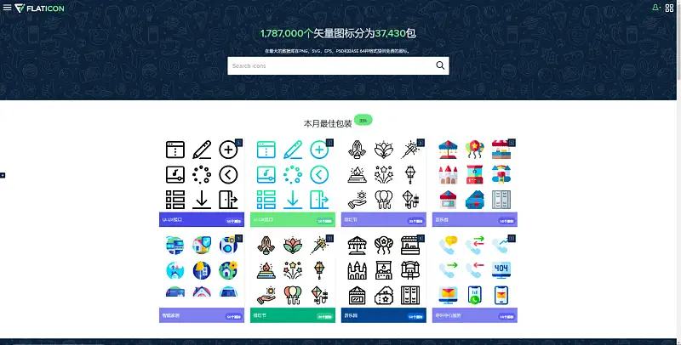Click the colored three balloons icon

click(293, 295)
